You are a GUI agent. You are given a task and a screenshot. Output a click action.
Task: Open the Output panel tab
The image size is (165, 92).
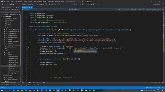[2, 85]
